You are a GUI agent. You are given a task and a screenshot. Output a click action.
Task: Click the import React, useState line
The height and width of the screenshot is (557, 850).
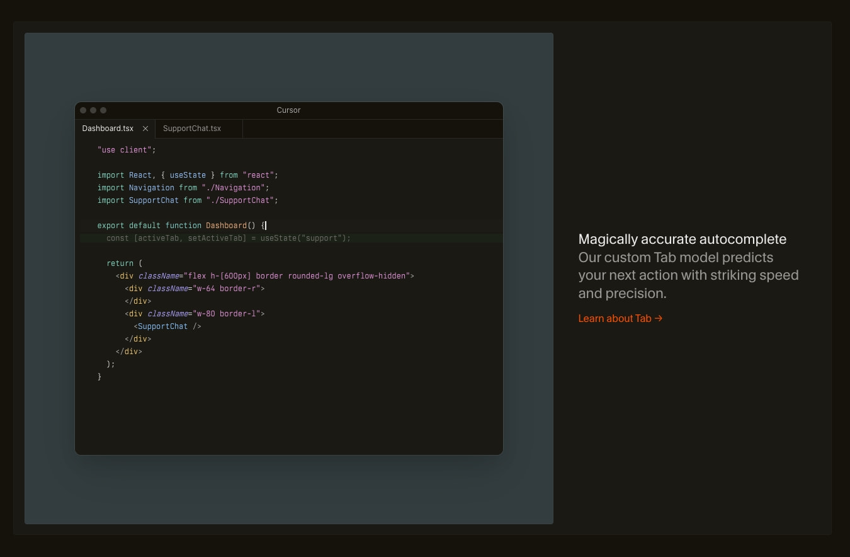pyautogui.click(x=188, y=175)
